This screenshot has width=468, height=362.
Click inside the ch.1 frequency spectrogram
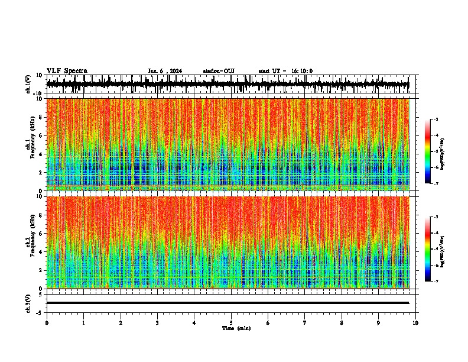click(228, 144)
